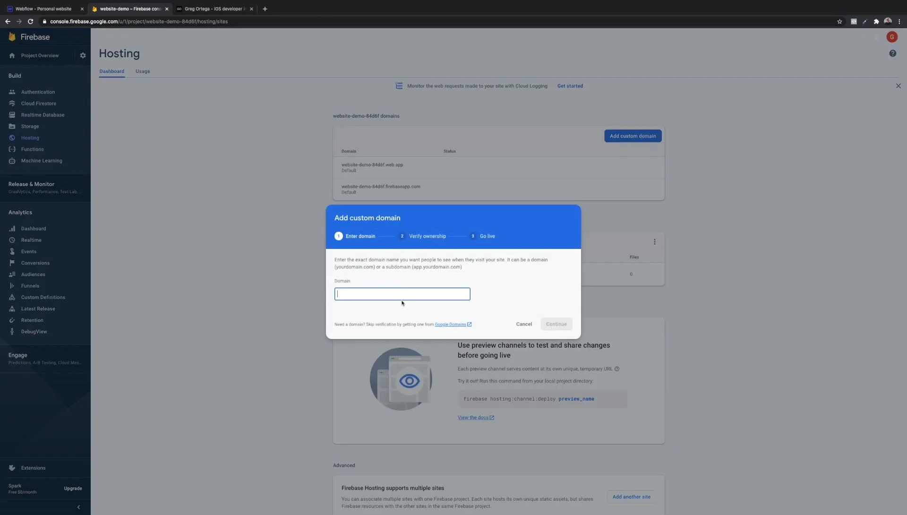Open Machine Learning in sidebar

pyautogui.click(x=42, y=161)
